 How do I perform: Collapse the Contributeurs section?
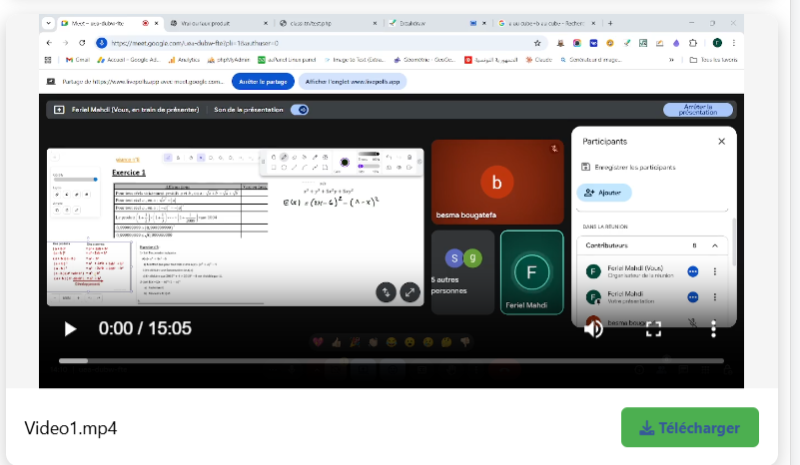point(715,244)
